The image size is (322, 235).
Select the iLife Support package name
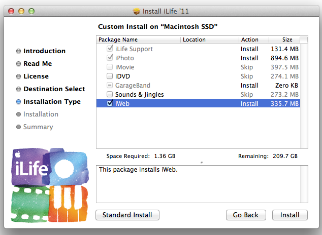click(134, 49)
